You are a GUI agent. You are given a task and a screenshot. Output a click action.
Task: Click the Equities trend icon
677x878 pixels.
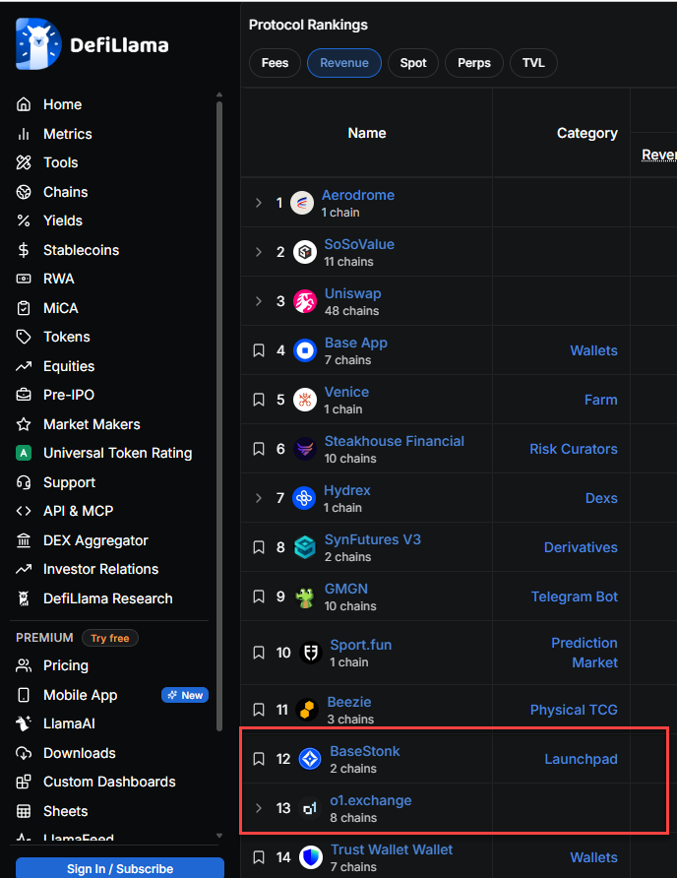24,366
